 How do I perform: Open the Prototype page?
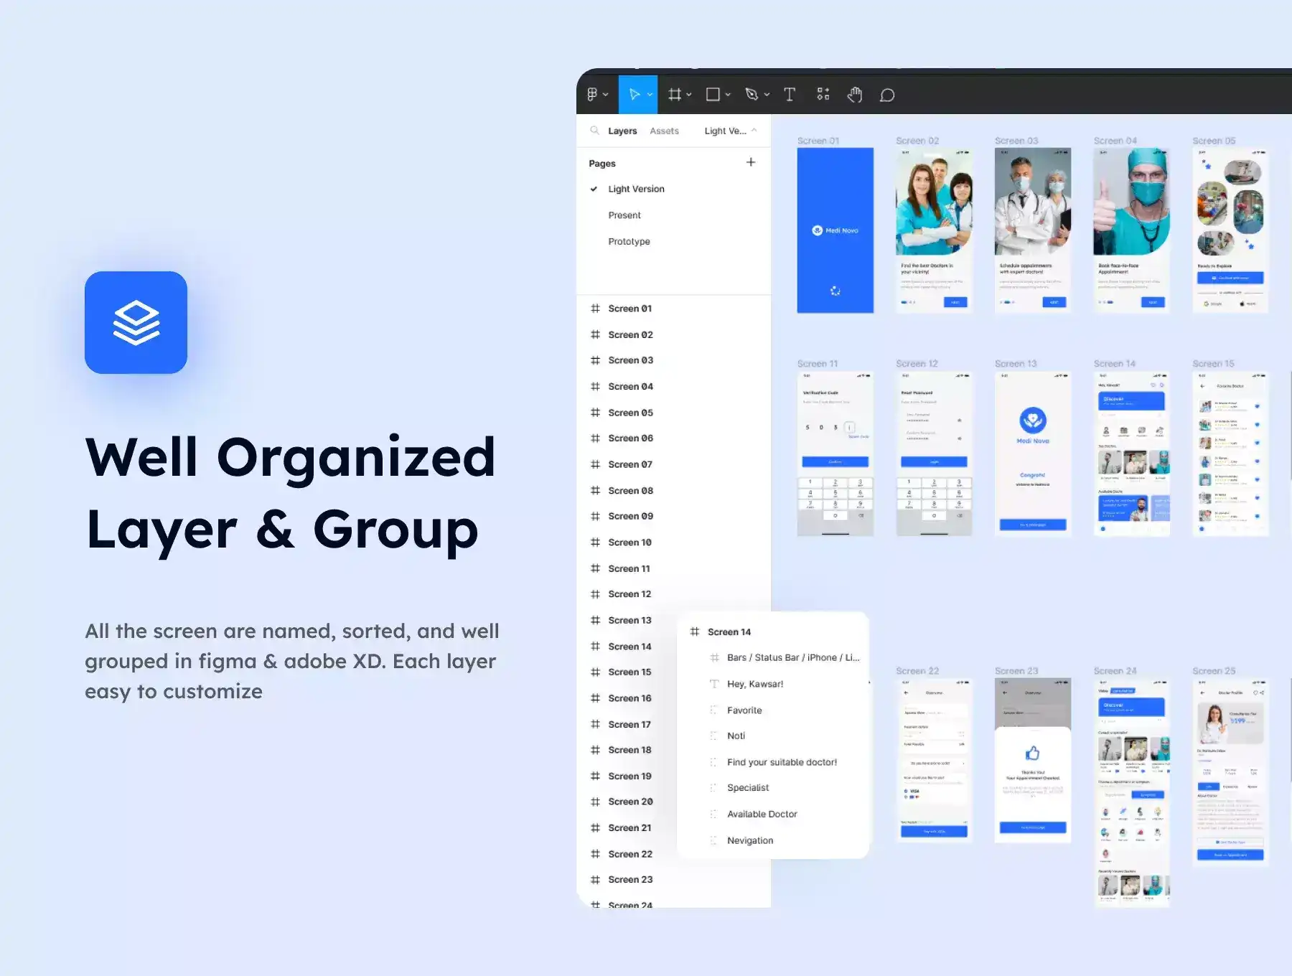tap(629, 241)
